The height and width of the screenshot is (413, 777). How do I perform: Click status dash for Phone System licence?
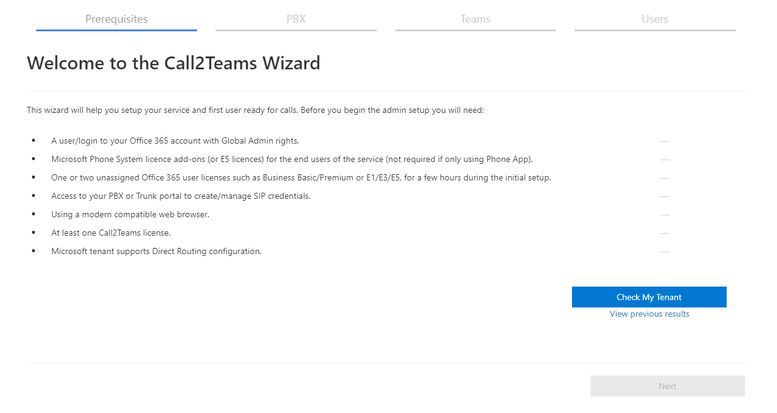pyautogui.click(x=665, y=160)
